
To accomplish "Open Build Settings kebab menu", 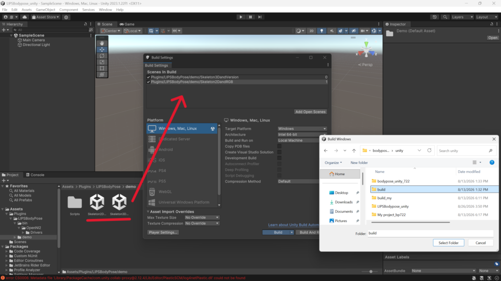I will [x=328, y=65].
